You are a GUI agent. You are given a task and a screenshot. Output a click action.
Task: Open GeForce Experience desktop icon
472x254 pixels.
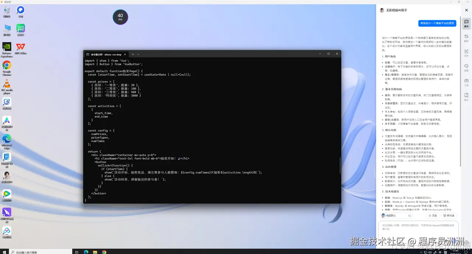coord(7,49)
